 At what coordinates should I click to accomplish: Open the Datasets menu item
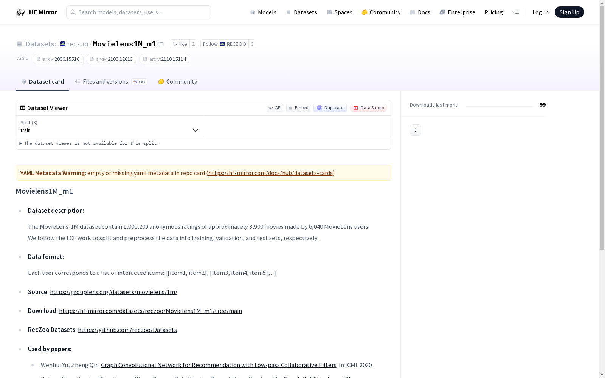point(301,12)
